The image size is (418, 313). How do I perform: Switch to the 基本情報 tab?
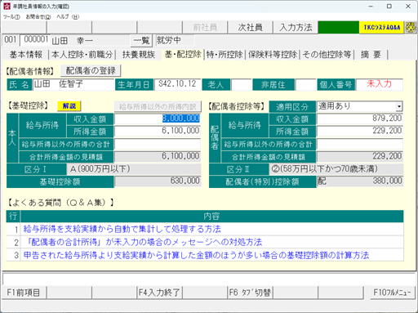[x=26, y=55]
